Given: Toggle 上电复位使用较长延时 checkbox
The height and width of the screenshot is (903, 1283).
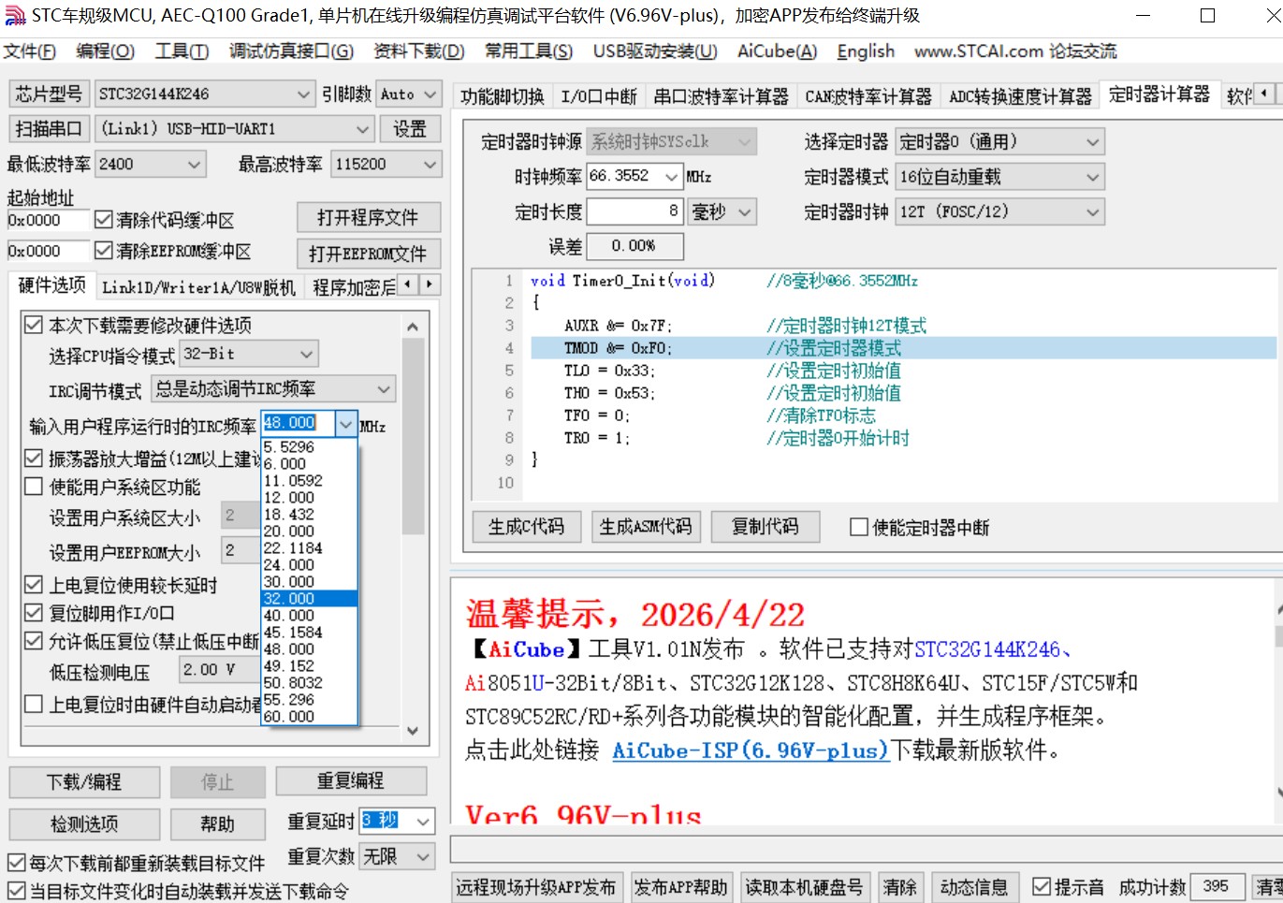Looking at the screenshot, I should click(x=34, y=585).
